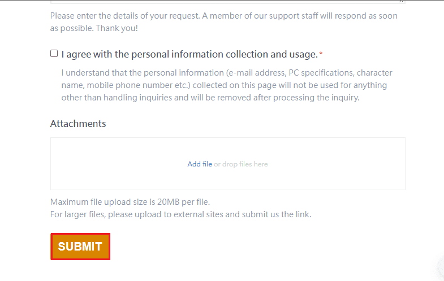Click the "Maximum file upload size is 20MB" note

click(130, 202)
